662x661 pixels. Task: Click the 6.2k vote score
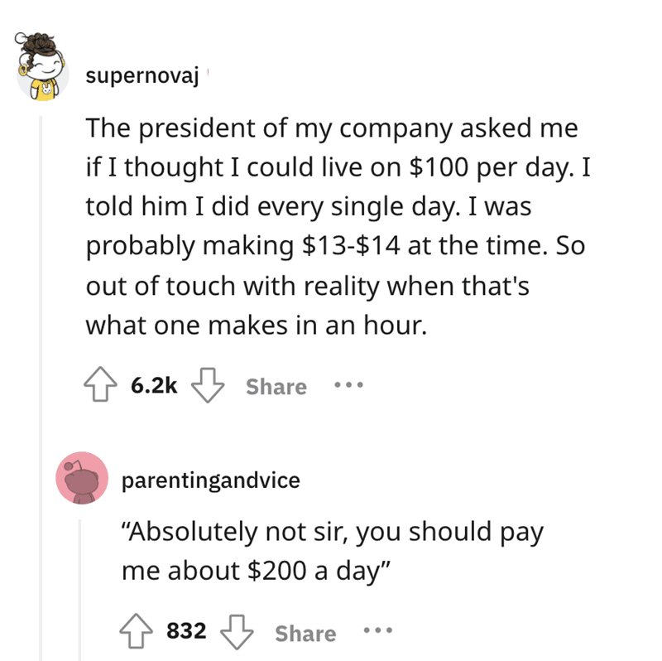[154, 387]
